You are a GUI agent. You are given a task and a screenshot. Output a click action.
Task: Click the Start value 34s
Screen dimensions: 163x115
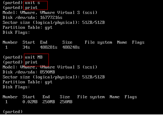(x=26, y=47)
